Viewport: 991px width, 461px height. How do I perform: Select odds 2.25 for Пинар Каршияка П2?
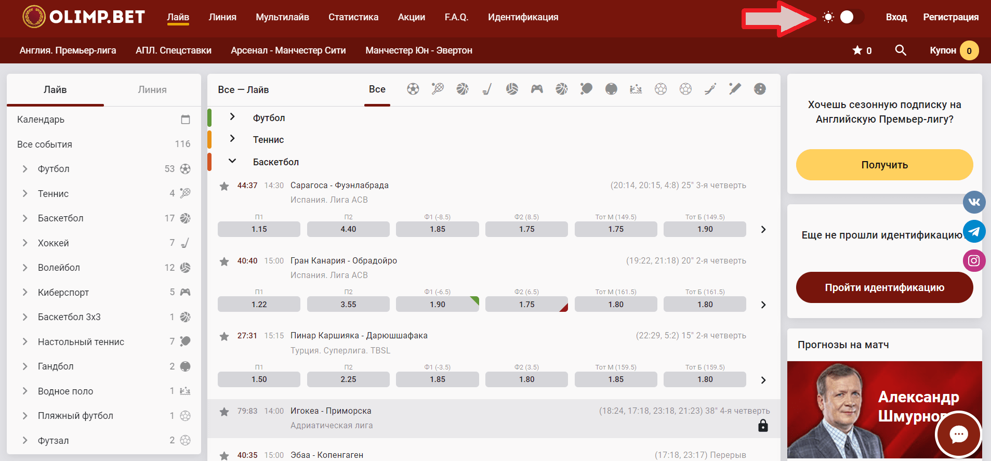348,379
